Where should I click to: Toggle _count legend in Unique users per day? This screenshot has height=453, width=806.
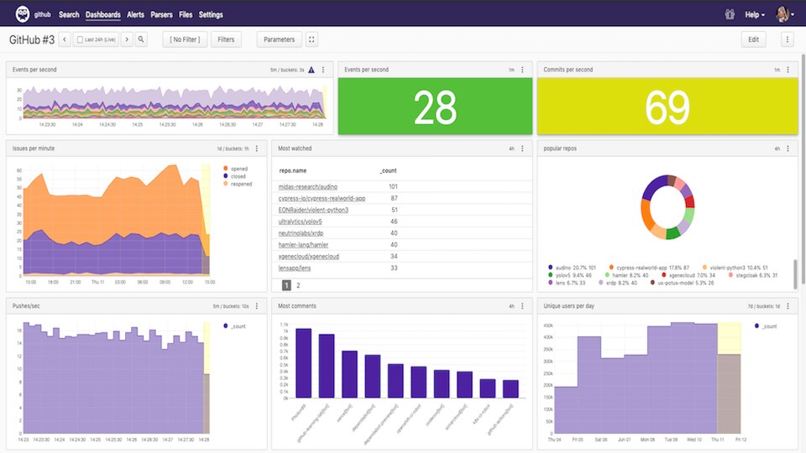point(766,326)
